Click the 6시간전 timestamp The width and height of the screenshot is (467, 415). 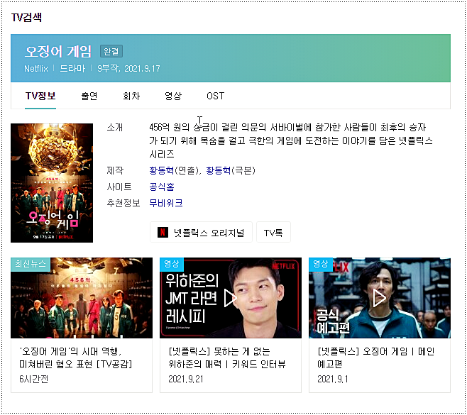[x=33, y=379]
